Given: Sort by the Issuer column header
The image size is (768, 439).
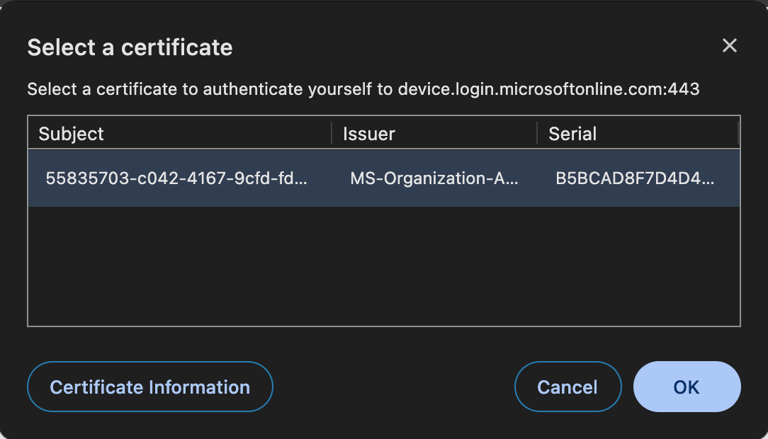Looking at the screenshot, I should [368, 134].
